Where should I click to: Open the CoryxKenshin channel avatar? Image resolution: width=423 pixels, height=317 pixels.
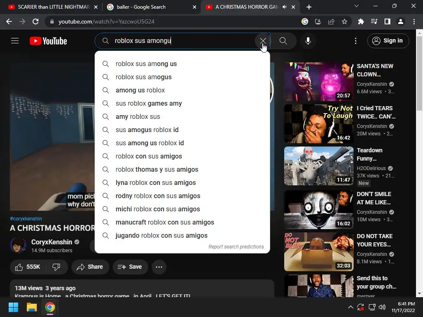point(18,245)
